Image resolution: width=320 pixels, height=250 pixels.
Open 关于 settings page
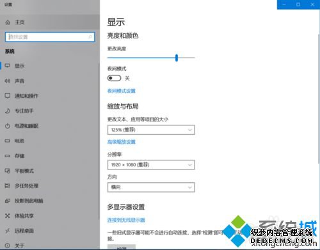click(50, 246)
